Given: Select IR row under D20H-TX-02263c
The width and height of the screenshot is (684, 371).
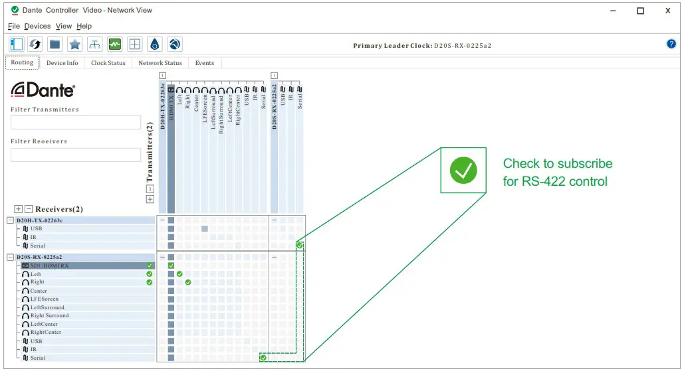Looking at the screenshot, I should point(88,238).
